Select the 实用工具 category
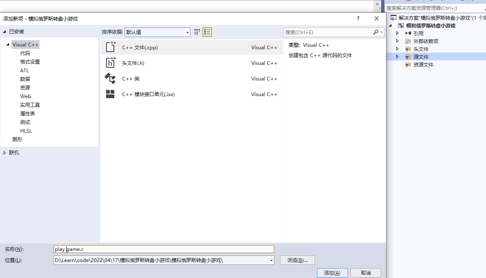This screenshot has height=278, width=486. [30, 105]
